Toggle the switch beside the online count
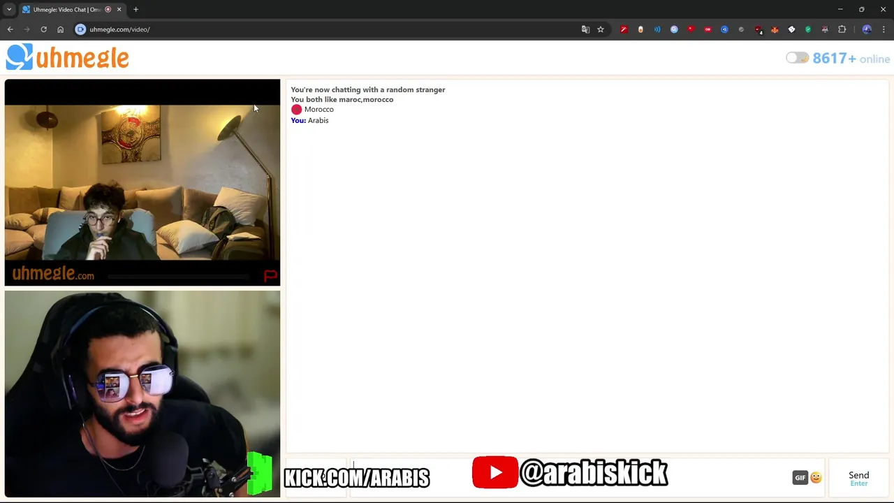 point(797,58)
